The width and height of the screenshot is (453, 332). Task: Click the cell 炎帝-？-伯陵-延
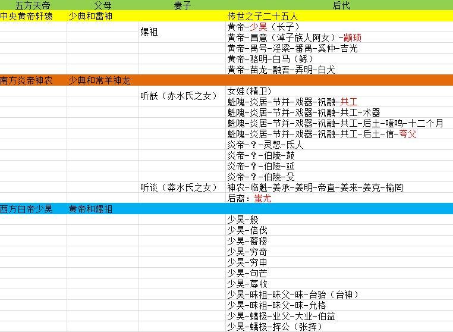(339, 166)
